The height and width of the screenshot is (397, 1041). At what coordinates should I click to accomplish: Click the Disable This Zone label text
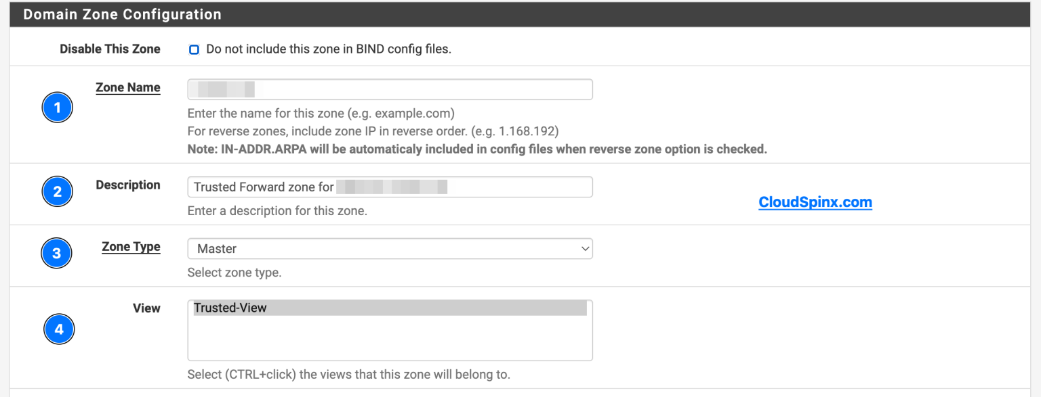tap(110, 49)
